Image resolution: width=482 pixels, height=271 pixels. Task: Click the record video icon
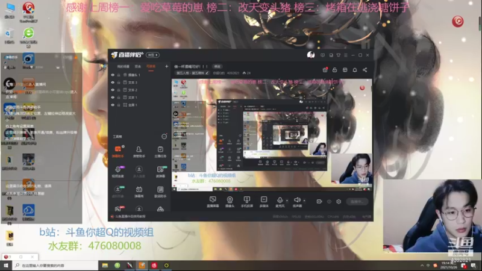(319, 202)
